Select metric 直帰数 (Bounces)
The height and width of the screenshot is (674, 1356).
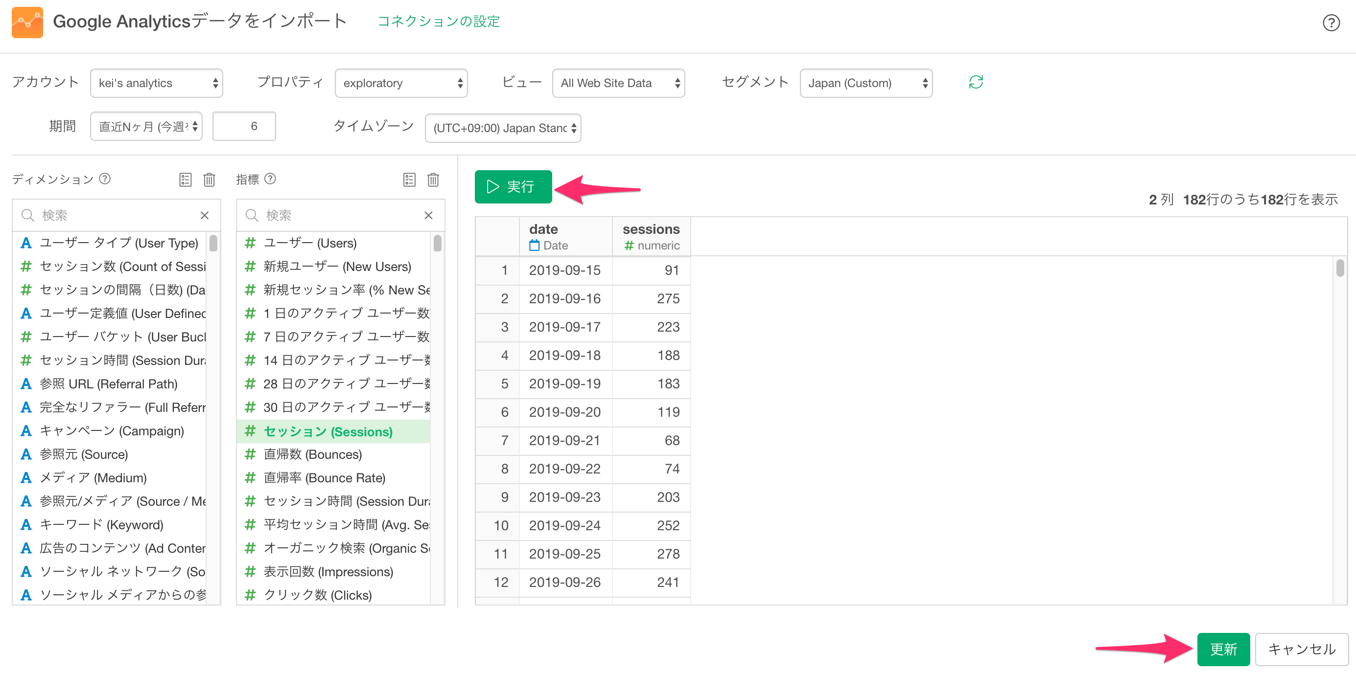(334, 454)
